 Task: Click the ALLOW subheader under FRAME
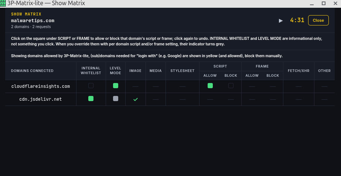pyautogui.click(x=252, y=76)
